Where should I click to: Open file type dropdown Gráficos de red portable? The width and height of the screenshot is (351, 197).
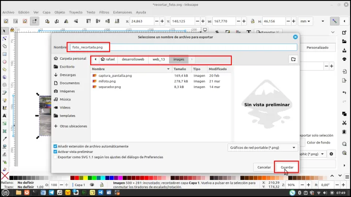click(x=263, y=148)
